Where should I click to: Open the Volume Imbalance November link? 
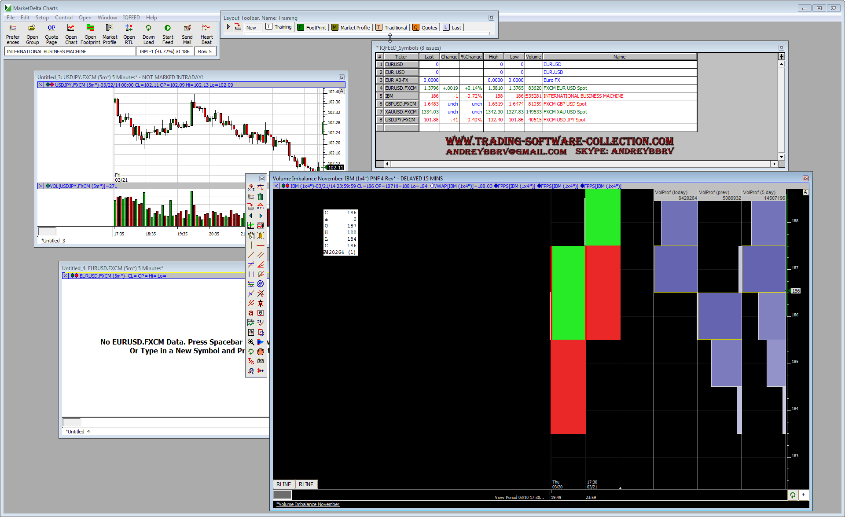click(308, 504)
